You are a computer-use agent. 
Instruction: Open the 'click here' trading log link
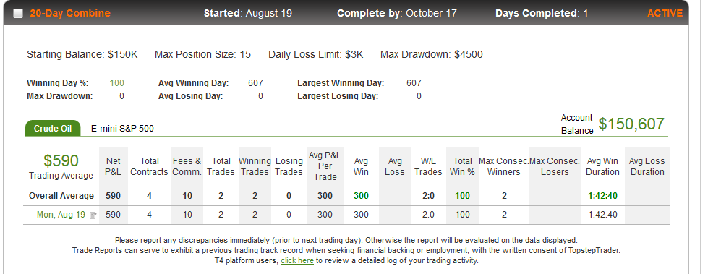click(x=297, y=261)
